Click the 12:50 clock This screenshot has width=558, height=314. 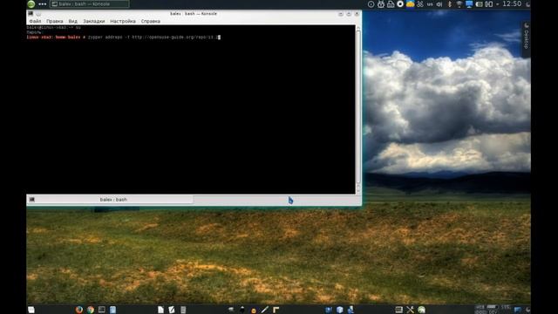point(512,3)
